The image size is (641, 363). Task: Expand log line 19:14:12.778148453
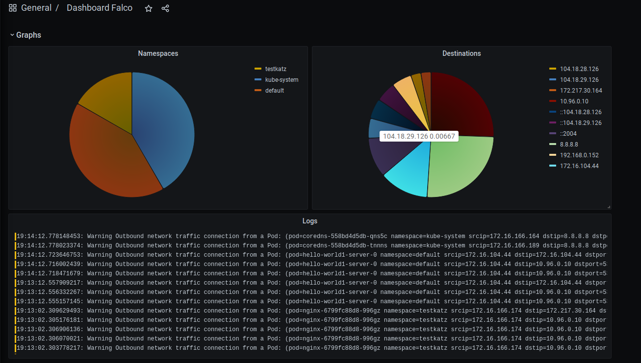[311, 237]
